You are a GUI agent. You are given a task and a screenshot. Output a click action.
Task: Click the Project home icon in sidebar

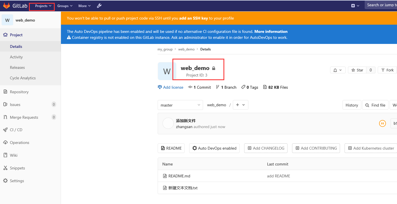pyautogui.click(x=5, y=35)
